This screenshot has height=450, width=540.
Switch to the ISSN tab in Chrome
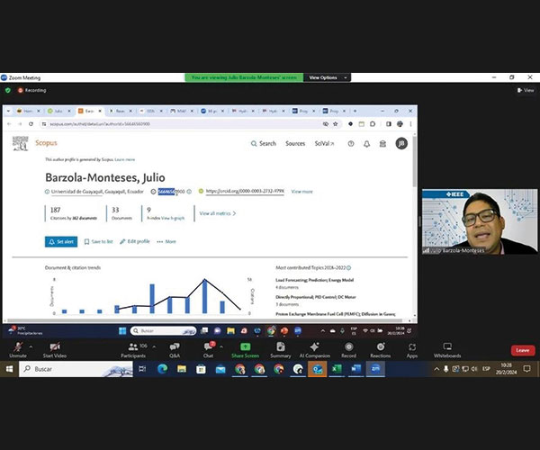point(151,111)
